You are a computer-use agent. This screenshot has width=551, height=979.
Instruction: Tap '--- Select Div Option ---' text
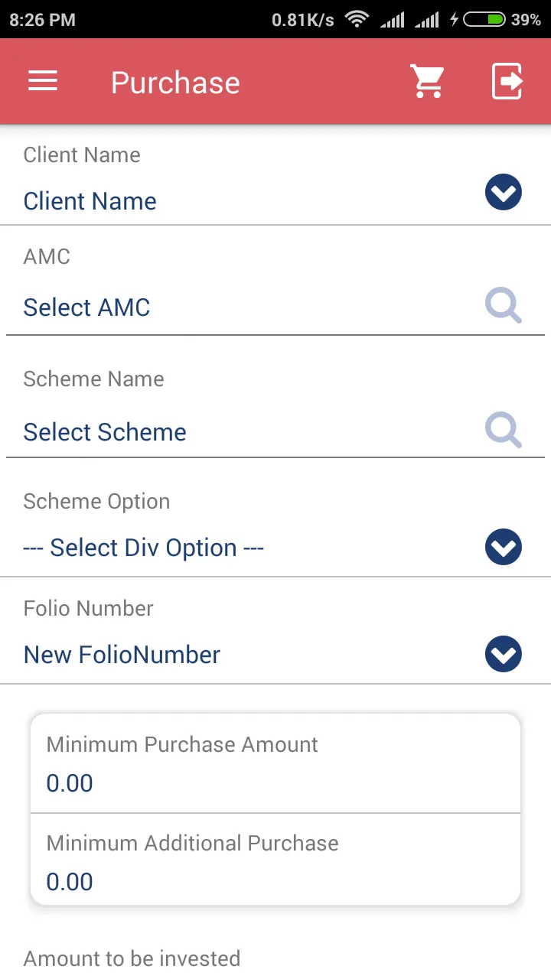[143, 548]
